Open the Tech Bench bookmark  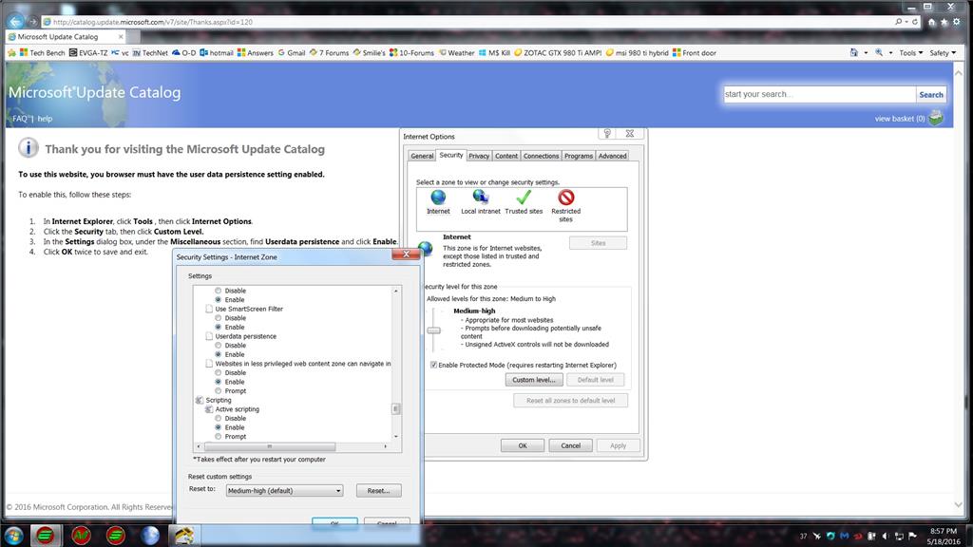coord(42,53)
